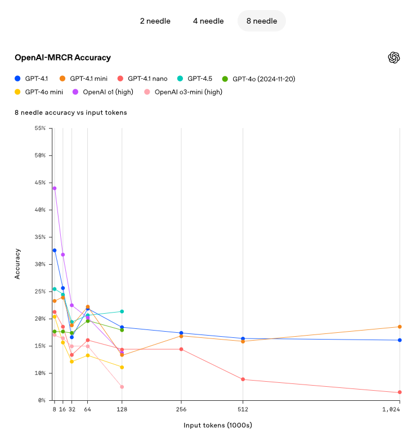416x434 pixels.
Task: Click the vertical 'Accuracy' axis title
Action: coord(17,264)
